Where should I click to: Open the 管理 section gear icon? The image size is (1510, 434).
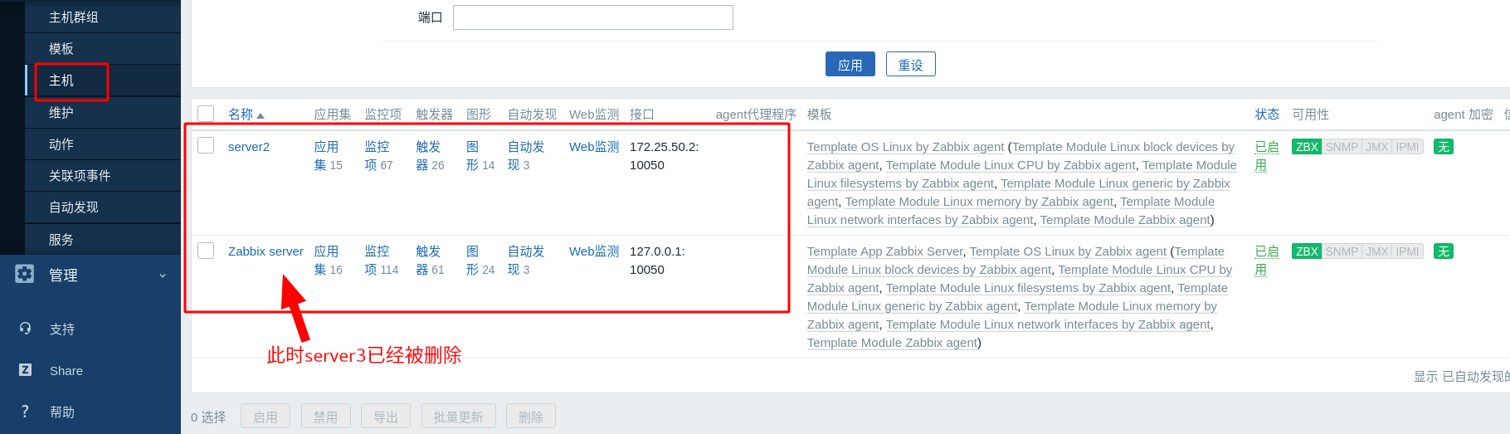pos(25,274)
